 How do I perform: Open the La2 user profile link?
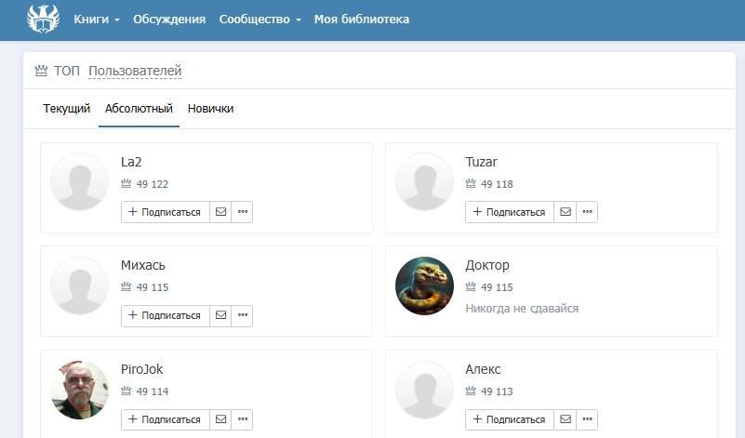click(131, 162)
